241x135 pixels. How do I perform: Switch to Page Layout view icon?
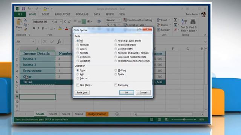[159, 119]
